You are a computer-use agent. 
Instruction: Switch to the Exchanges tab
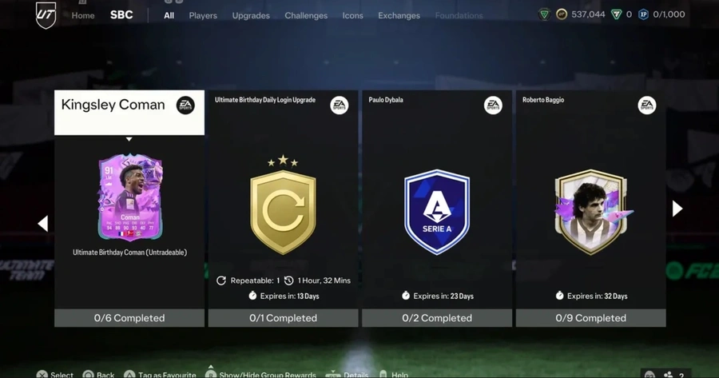(x=399, y=15)
